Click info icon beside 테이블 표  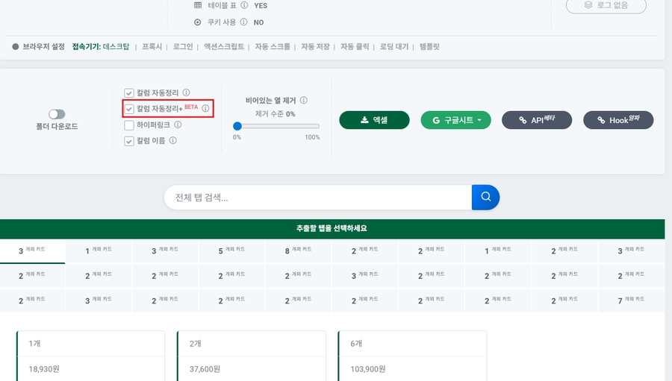[x=245, y=5]
